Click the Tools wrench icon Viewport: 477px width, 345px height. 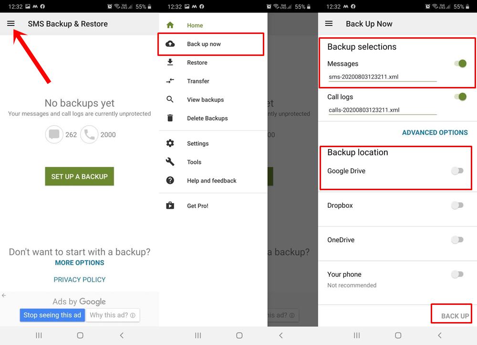[x=170, y=162]
